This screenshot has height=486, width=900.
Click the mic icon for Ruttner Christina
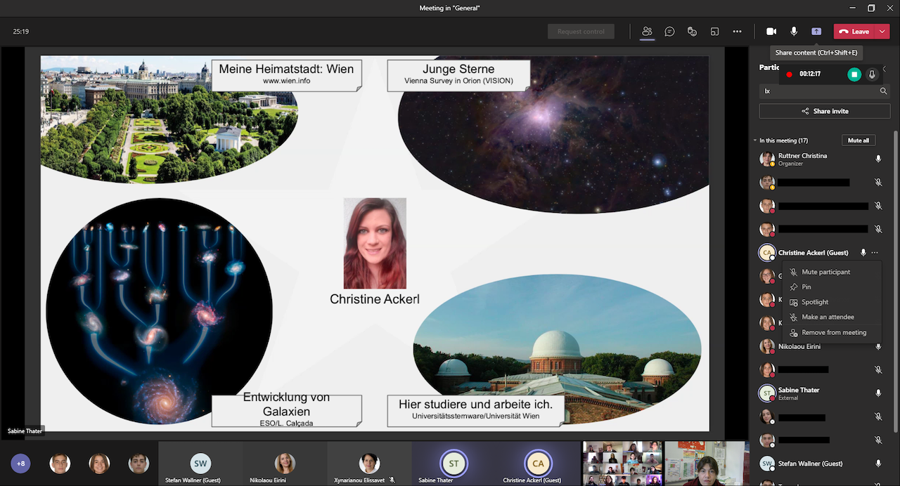pos(878,159)
